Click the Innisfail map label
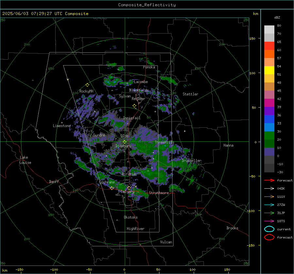This screenshot has height=274, width=294. tap(132, 118)
